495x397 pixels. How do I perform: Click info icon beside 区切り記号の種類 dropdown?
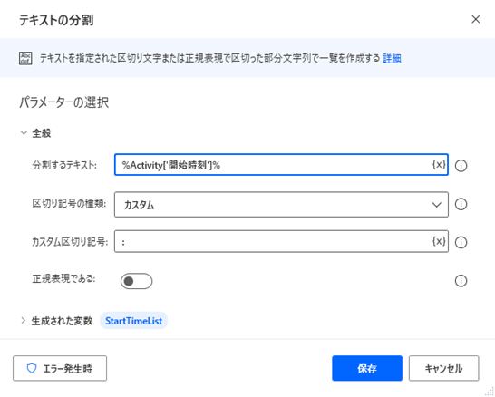(461, 204)
